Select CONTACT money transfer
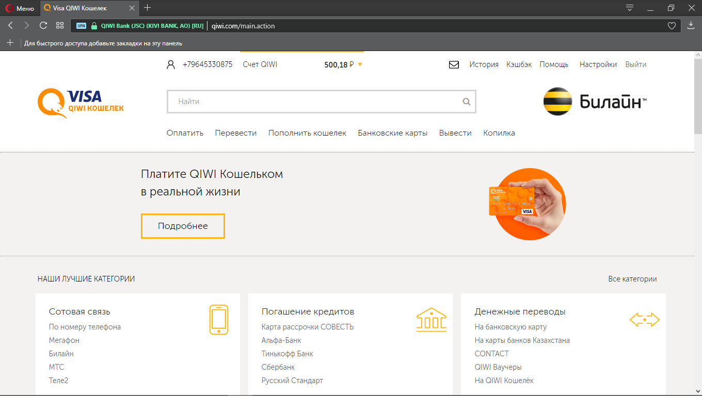This screenshot has height=396, width=702. (491, 354)
